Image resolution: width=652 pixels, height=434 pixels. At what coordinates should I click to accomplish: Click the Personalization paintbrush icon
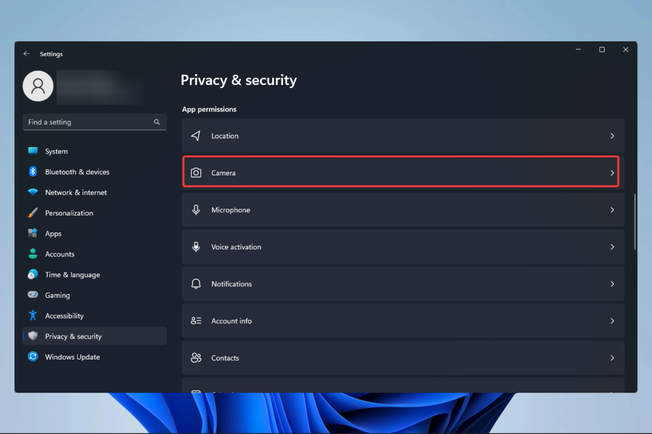click(x=33, y=213)
